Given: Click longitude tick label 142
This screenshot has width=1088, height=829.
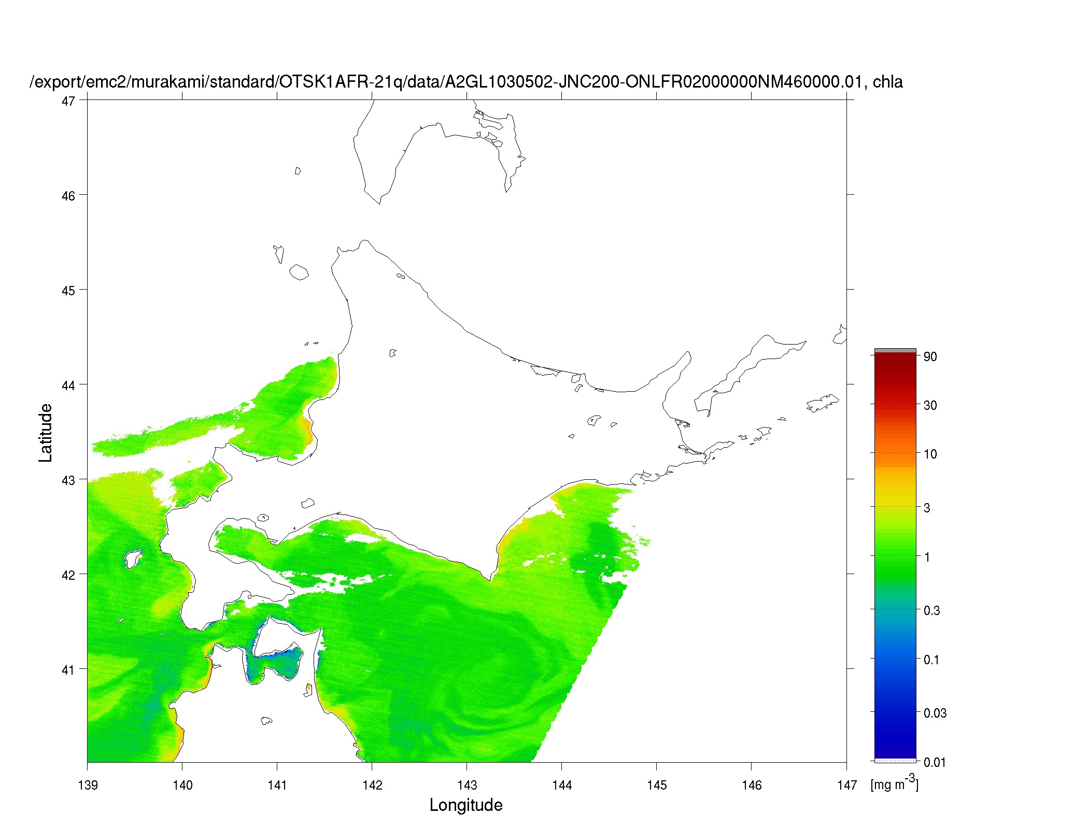Looking at the screenshot, I should [372, 785].
